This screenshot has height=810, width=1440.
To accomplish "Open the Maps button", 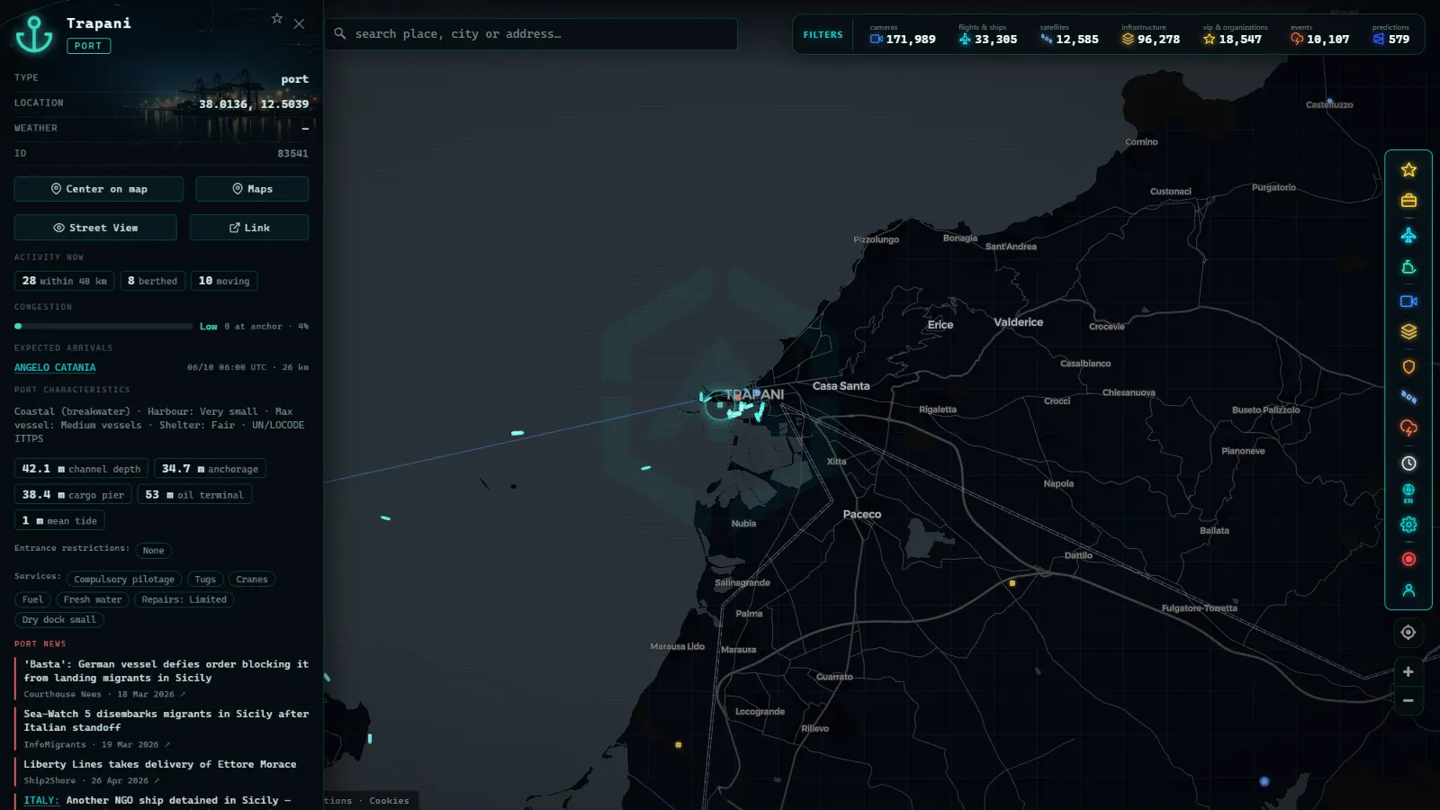I will (252, 189).
